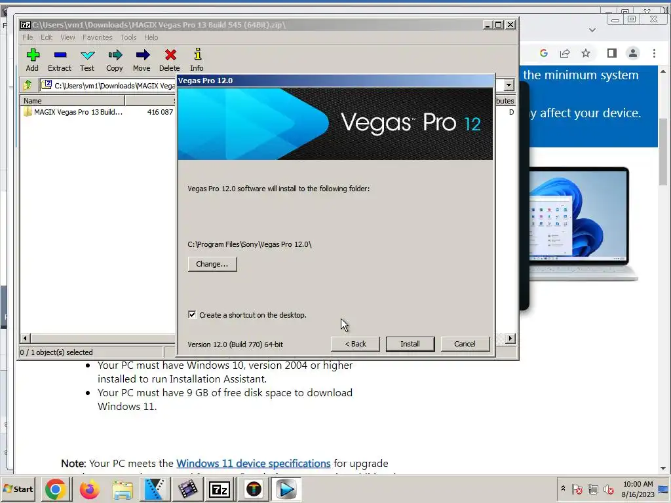Click the Show desktop tray button
The height and width of the screenshot is (503, 671).
coord(664,489)
